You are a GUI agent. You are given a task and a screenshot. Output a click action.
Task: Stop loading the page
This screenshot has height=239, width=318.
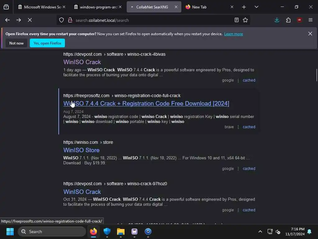[x=30, y=20]
